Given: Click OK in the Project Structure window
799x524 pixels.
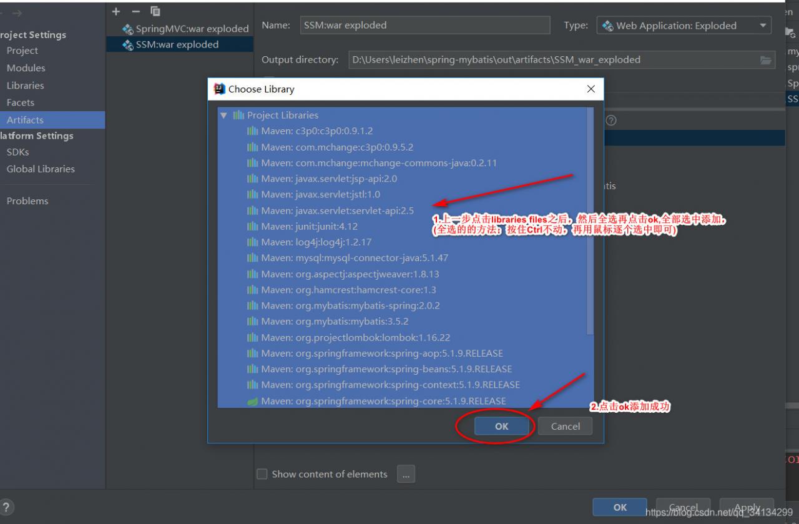Looking at the screenshot, I should 620,507.
